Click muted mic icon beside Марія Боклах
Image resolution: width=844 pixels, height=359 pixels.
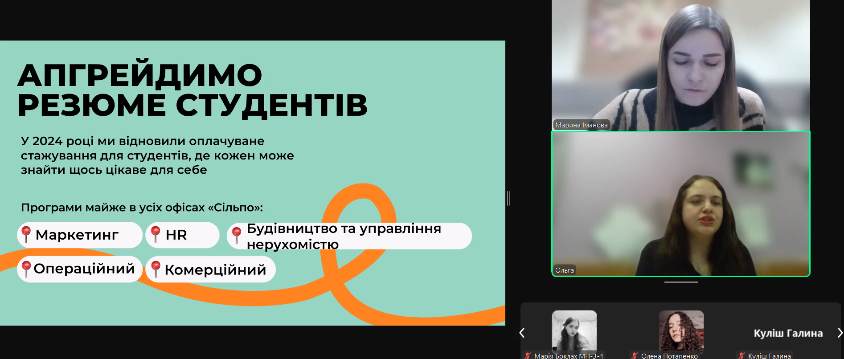coord(528,355)
